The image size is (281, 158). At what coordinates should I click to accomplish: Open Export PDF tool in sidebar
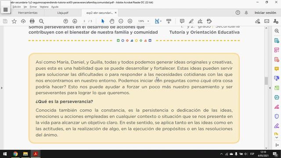(277, 40)
